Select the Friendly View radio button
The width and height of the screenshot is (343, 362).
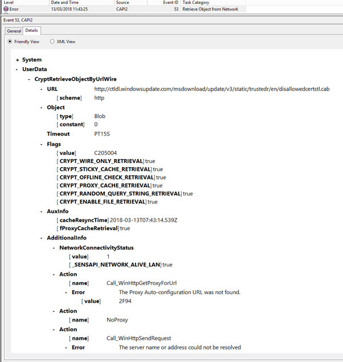[x=10, y=42]
